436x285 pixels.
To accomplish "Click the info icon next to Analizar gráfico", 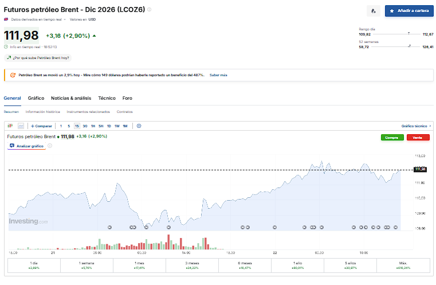I will [x=50, y=146].
